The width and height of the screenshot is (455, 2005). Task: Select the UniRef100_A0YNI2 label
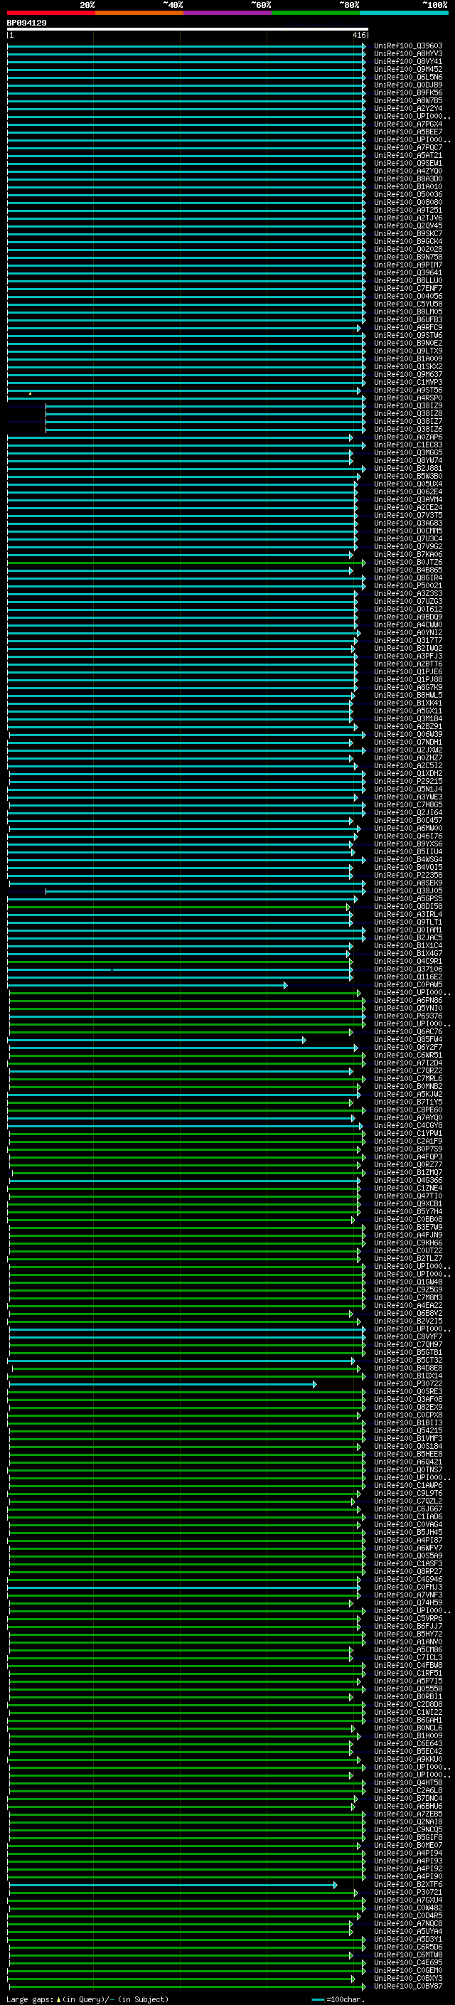(408, 633)
